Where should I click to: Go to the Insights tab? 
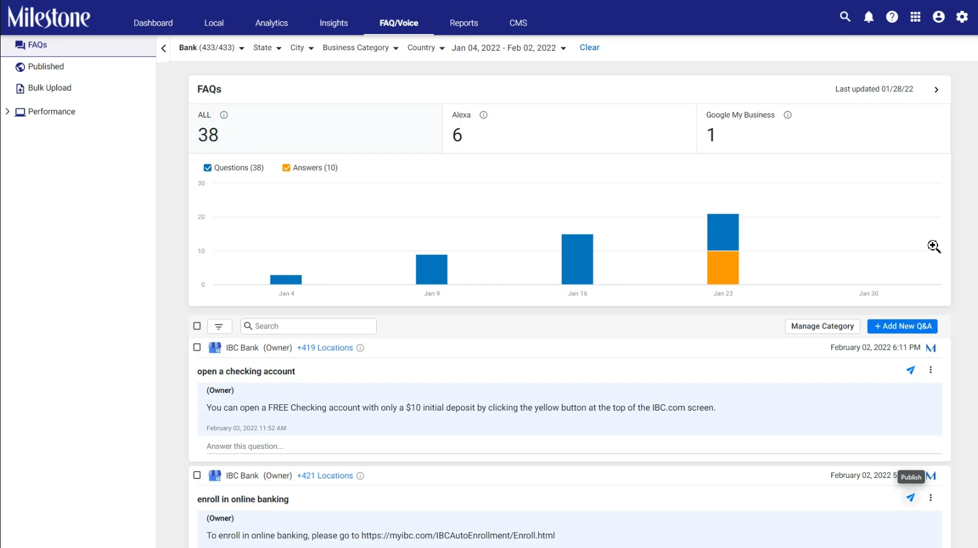333,23
